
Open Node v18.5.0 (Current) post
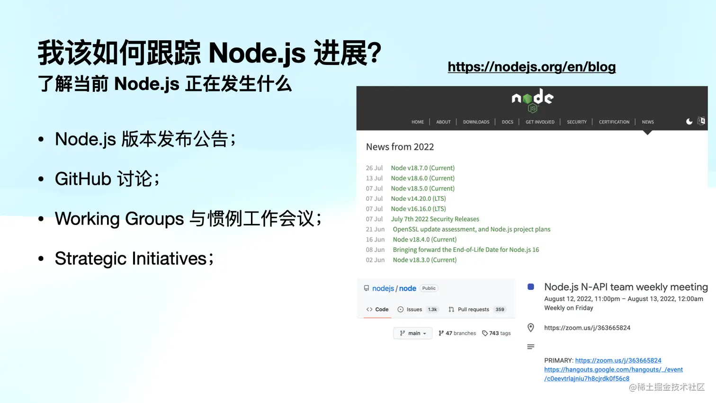tap(422, 188)
